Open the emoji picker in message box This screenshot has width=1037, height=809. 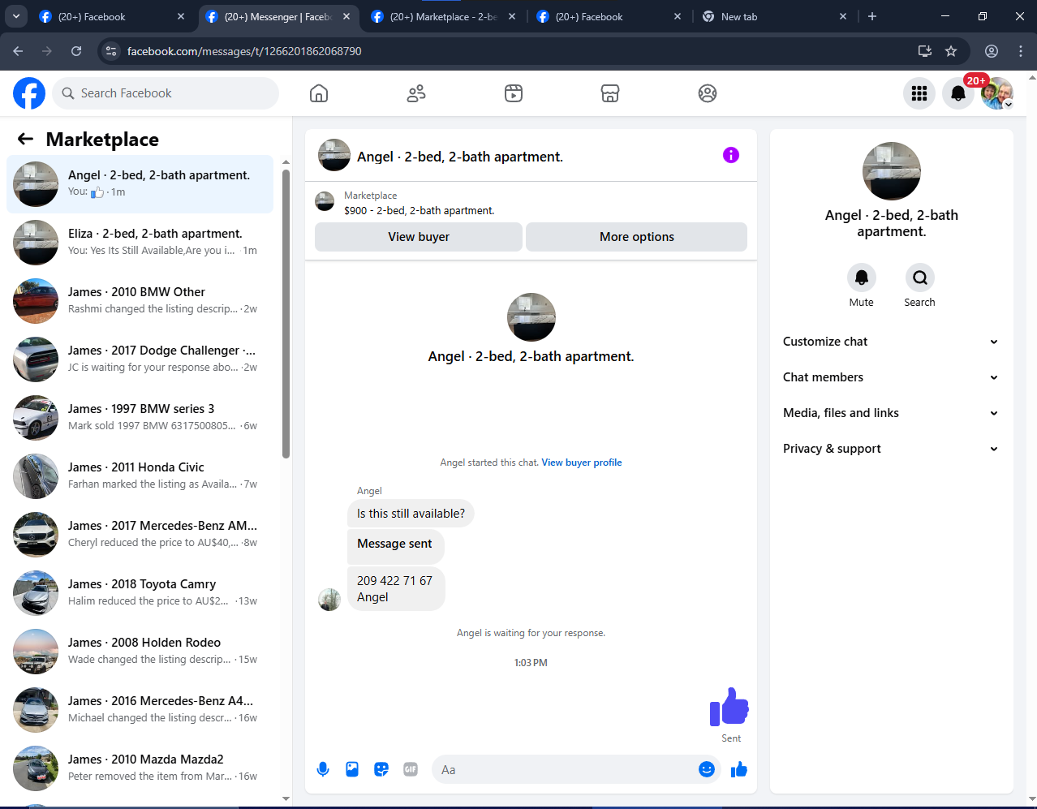click(707, 769)
